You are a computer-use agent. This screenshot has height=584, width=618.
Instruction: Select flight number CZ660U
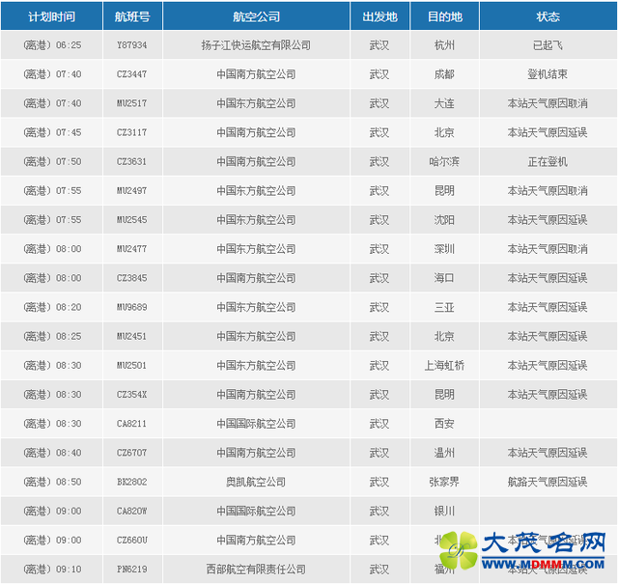[132, 541]
